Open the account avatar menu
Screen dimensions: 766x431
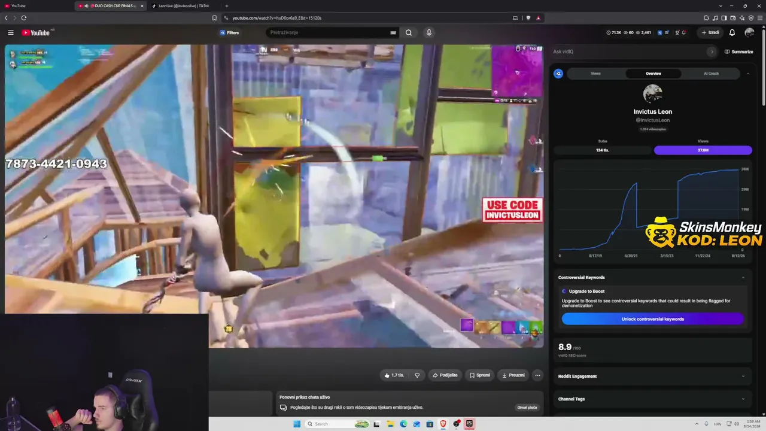[749, 32]
